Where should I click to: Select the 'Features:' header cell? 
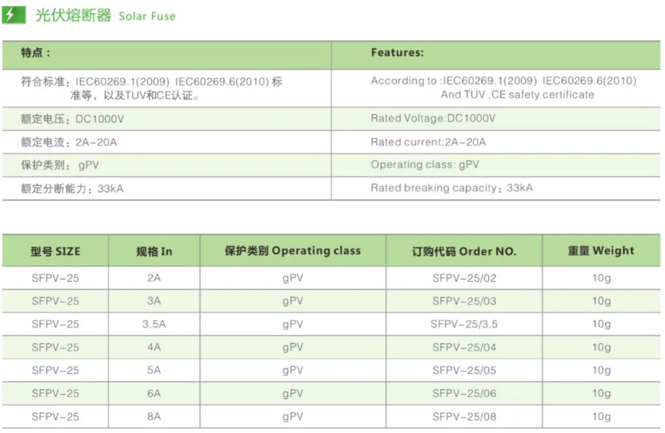tap(397, 53)
